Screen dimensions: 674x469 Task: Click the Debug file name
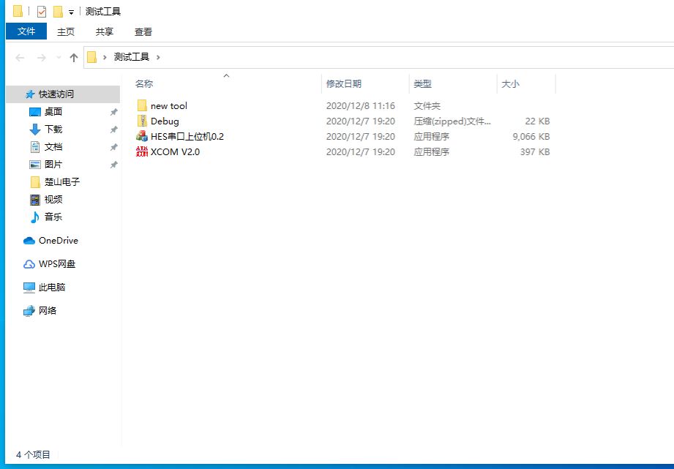pos(165,121)
